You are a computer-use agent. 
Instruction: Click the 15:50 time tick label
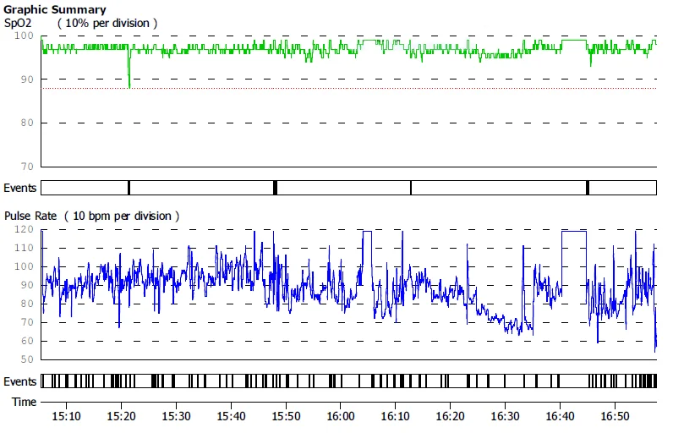tap(286, 416)
